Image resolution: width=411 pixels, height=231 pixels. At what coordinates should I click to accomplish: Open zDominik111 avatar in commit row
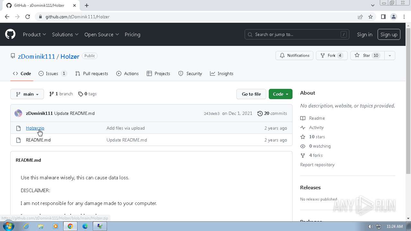click(x=18, y=113)
